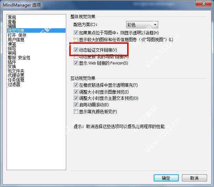The image size is (214, 187).
Task: Click the 确定 button
Action: [166, 178]
